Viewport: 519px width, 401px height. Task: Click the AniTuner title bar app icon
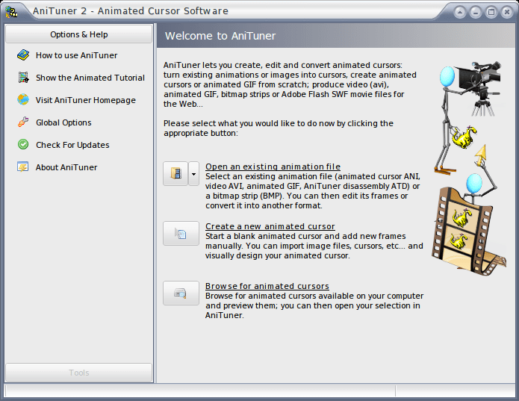[x=12, y=12]
